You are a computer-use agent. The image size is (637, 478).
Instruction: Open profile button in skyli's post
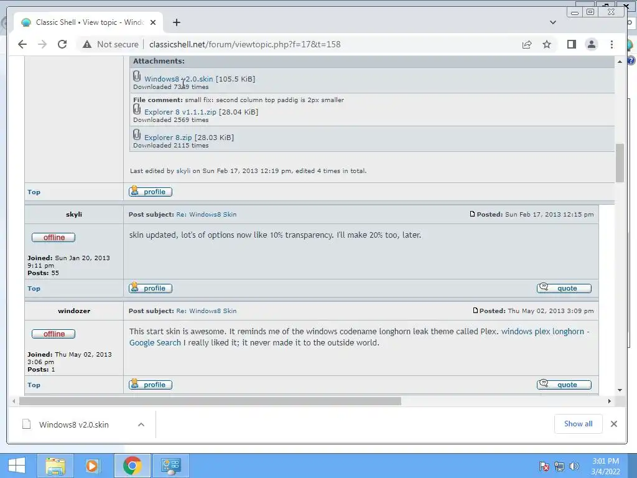151,288
